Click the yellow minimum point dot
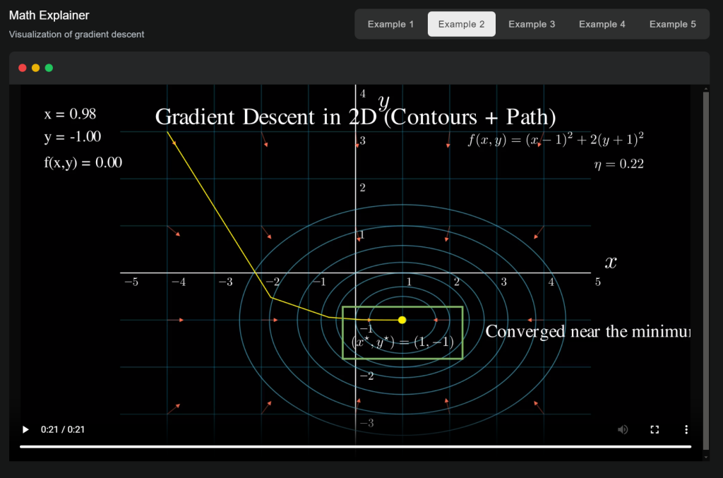The image size is (723, 478). [x=402, y=320]
